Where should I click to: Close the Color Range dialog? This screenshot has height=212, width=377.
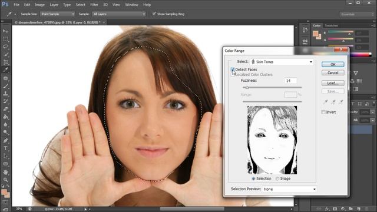tap(341, 49)
